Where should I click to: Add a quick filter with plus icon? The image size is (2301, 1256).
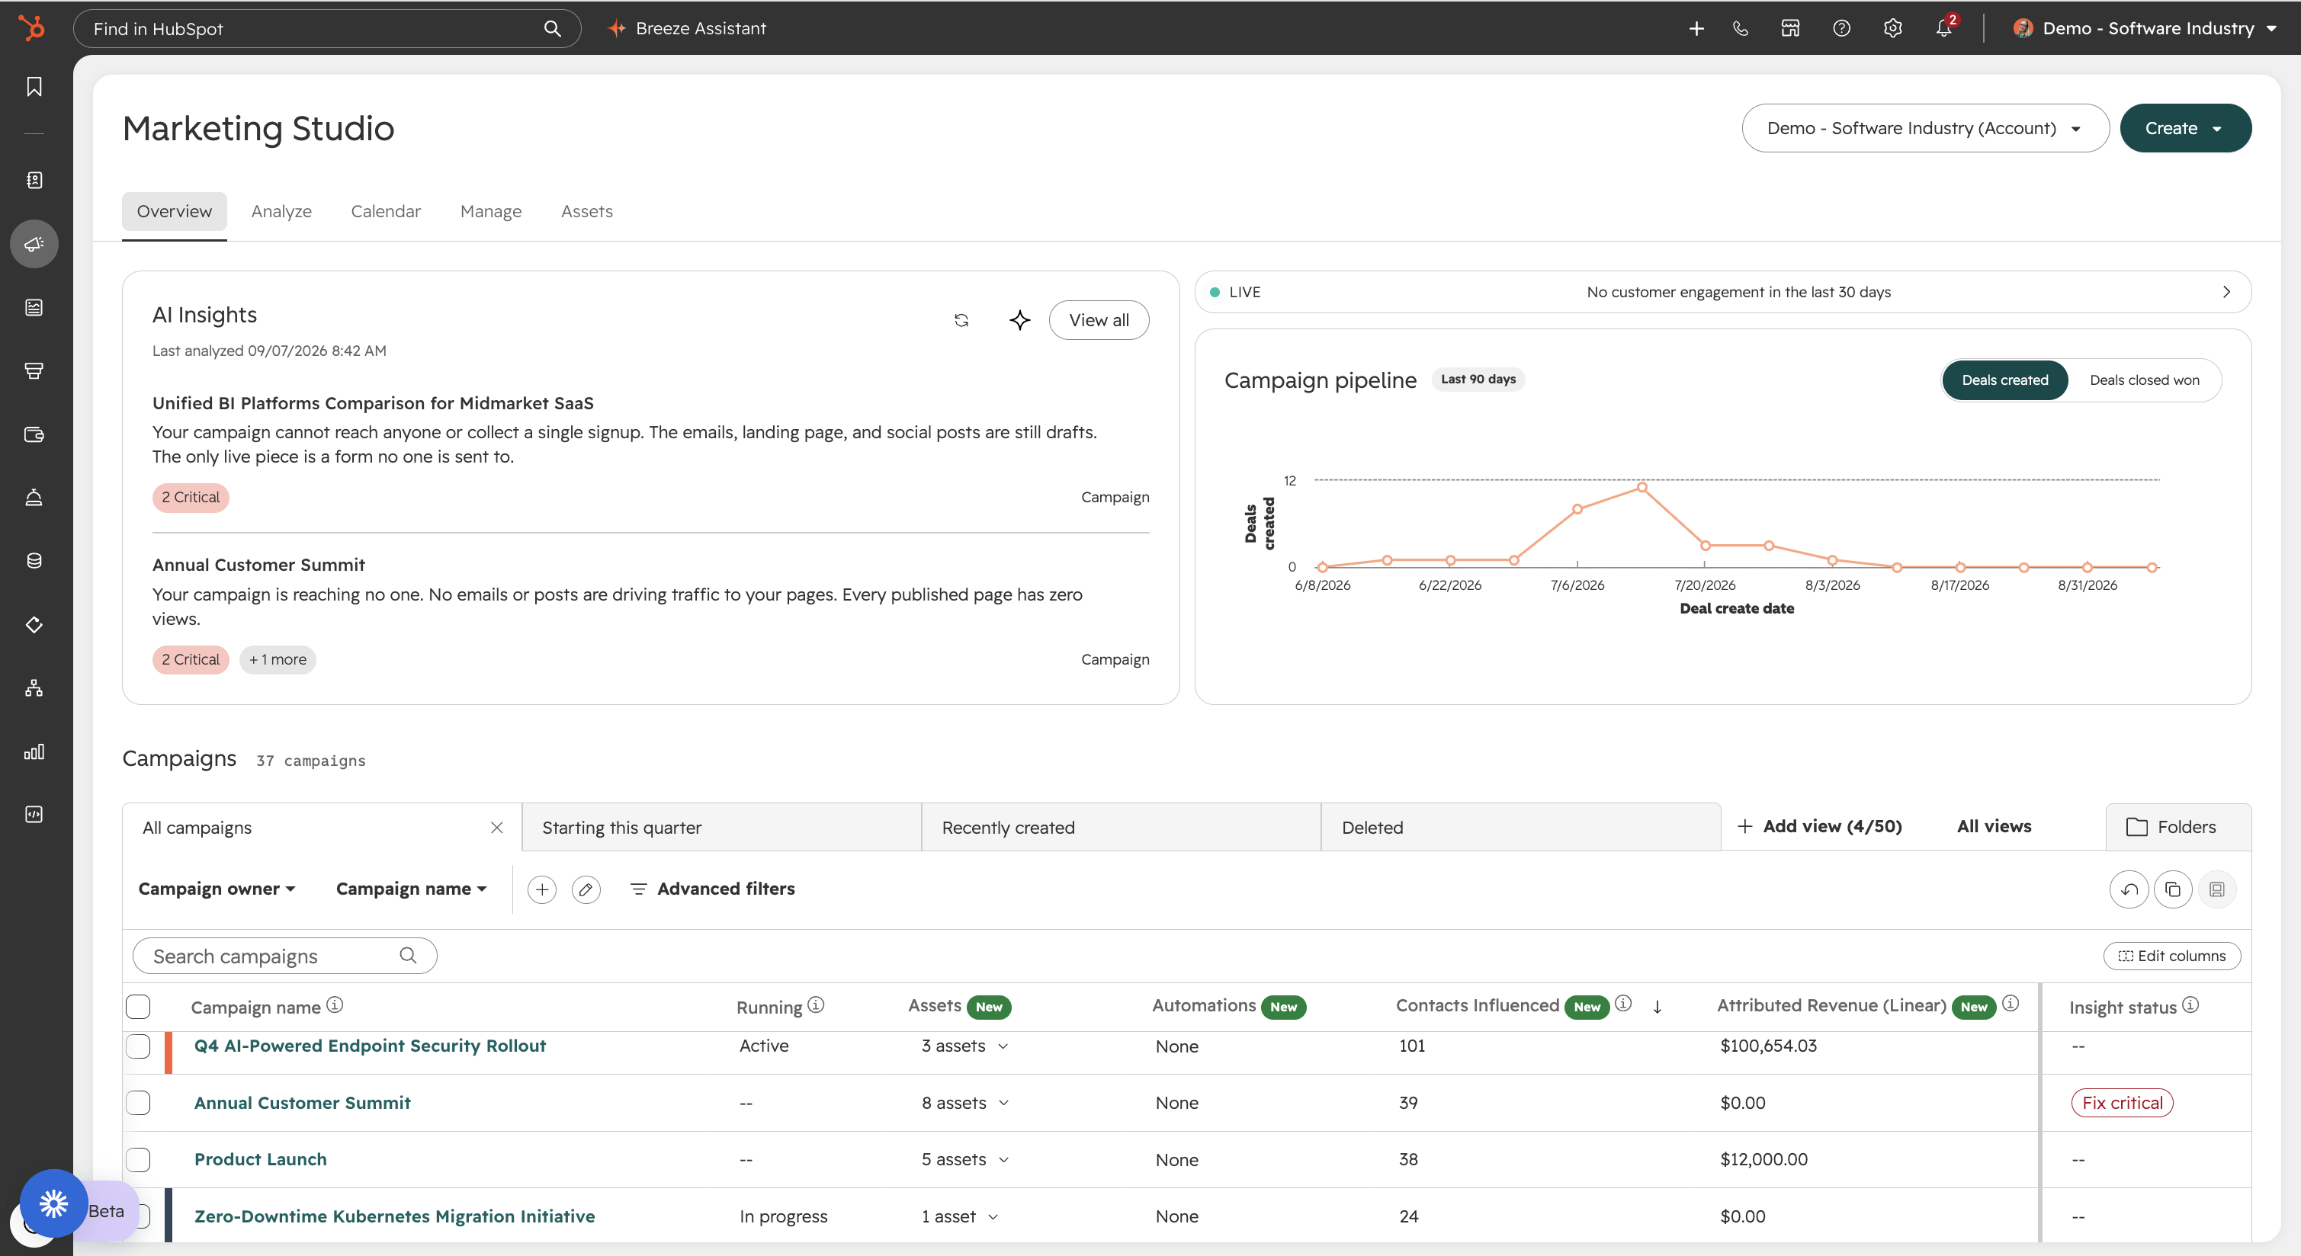(x=542, y=889)
